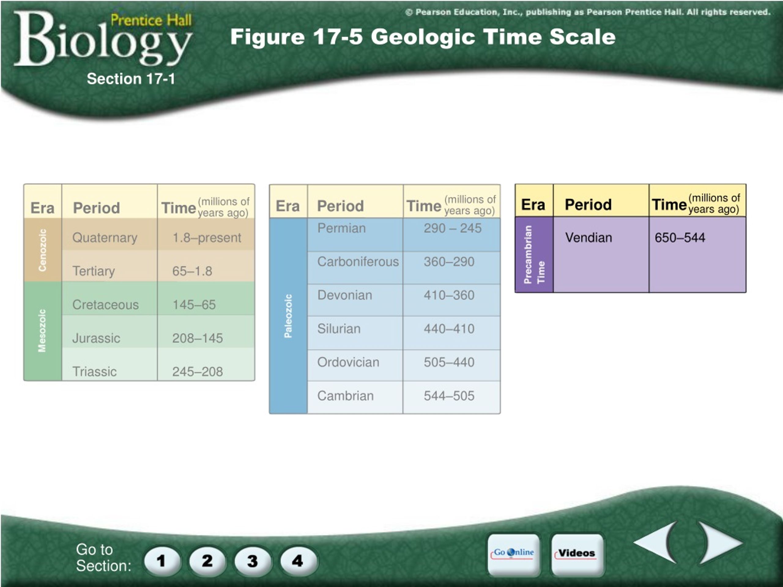Select the '410–360' time value
Image resolution: width=783 pixels, height=587 pixels.
(449, 295)
